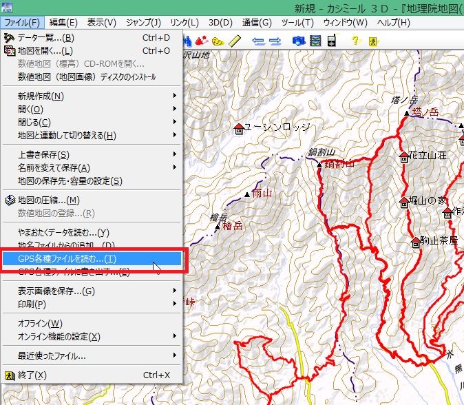464x405 pixels.
Task: Click the blue right arrow forward icon
Action: click(x=275, y=41)
